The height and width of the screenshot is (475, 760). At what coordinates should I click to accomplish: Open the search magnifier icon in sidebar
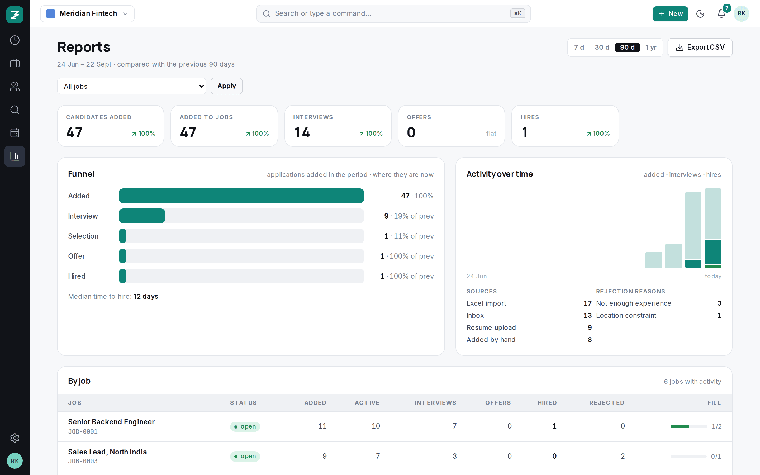[15, 110]
